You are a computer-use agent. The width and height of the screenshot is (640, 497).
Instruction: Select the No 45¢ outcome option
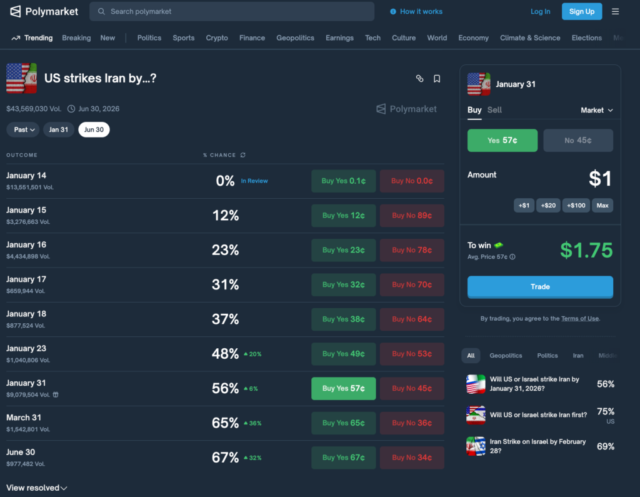pos(577,141)
